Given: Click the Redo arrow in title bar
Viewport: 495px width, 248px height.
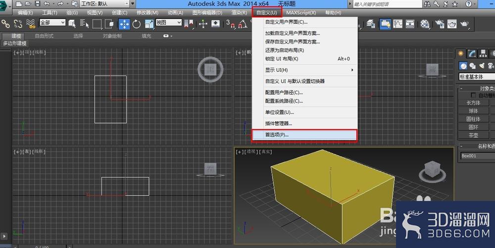Looking at the screenshot, I should click(60, 4).
